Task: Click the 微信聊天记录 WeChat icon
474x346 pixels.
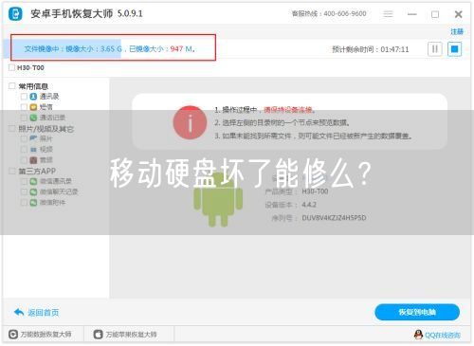Action: (33, 191)
